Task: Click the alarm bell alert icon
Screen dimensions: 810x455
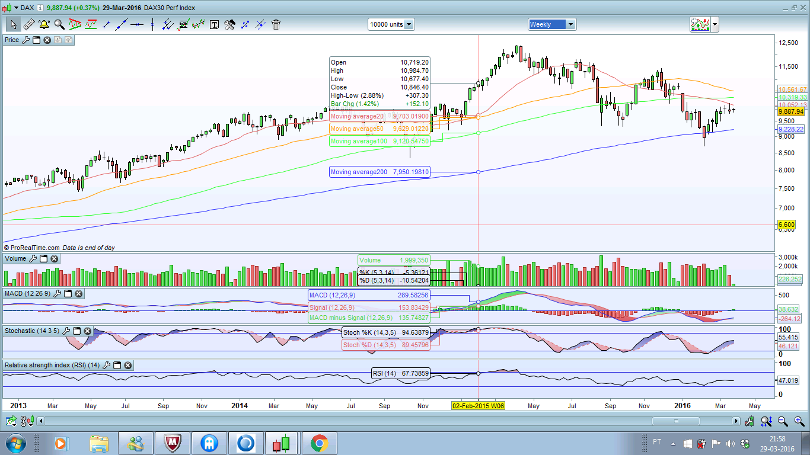Action: coord(44,24)
